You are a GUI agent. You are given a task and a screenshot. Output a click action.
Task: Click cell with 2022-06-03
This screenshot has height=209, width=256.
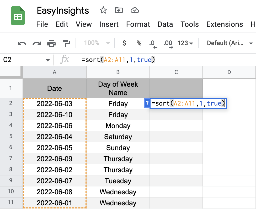pos(55,103)
